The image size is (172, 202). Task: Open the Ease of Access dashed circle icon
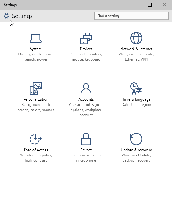36,139
